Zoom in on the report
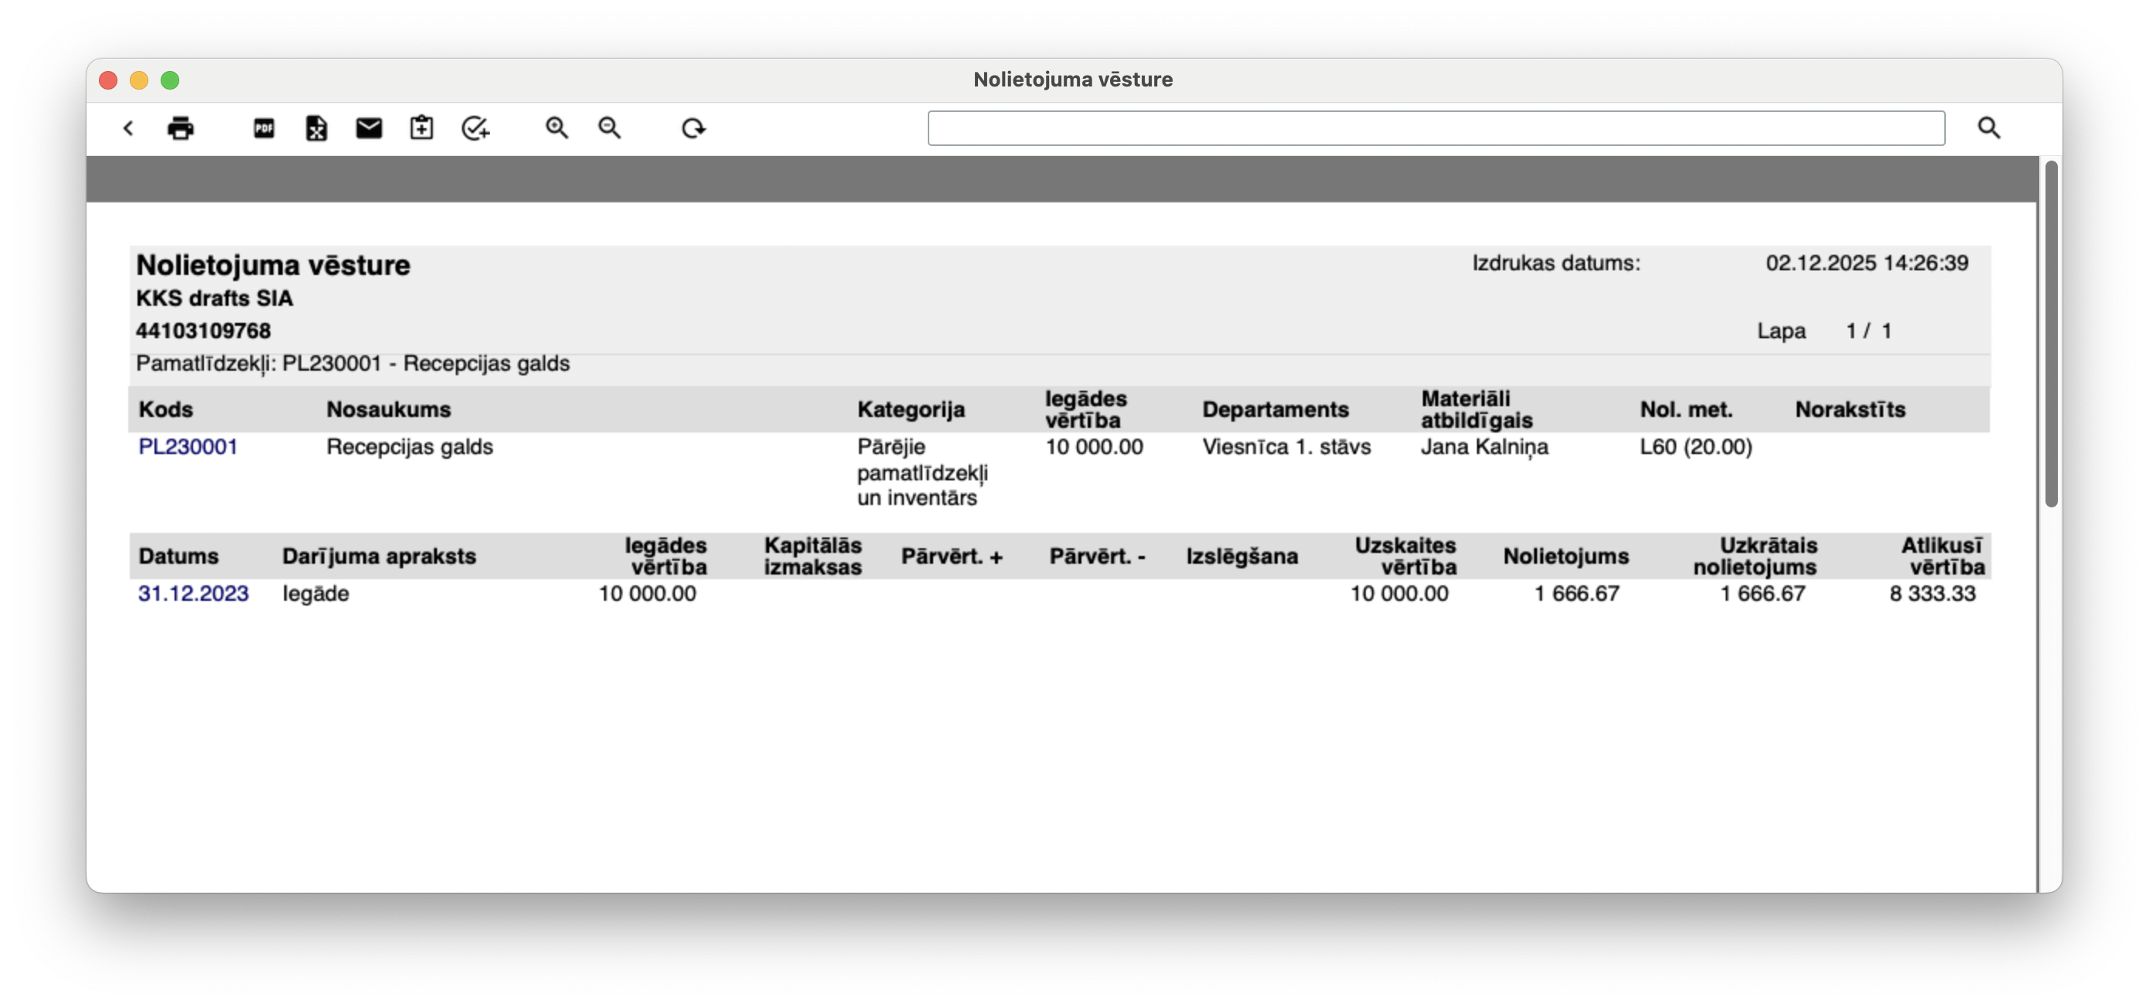Image resolution: width=2149 pixels, height=1007 pixels. coord(556,127)
